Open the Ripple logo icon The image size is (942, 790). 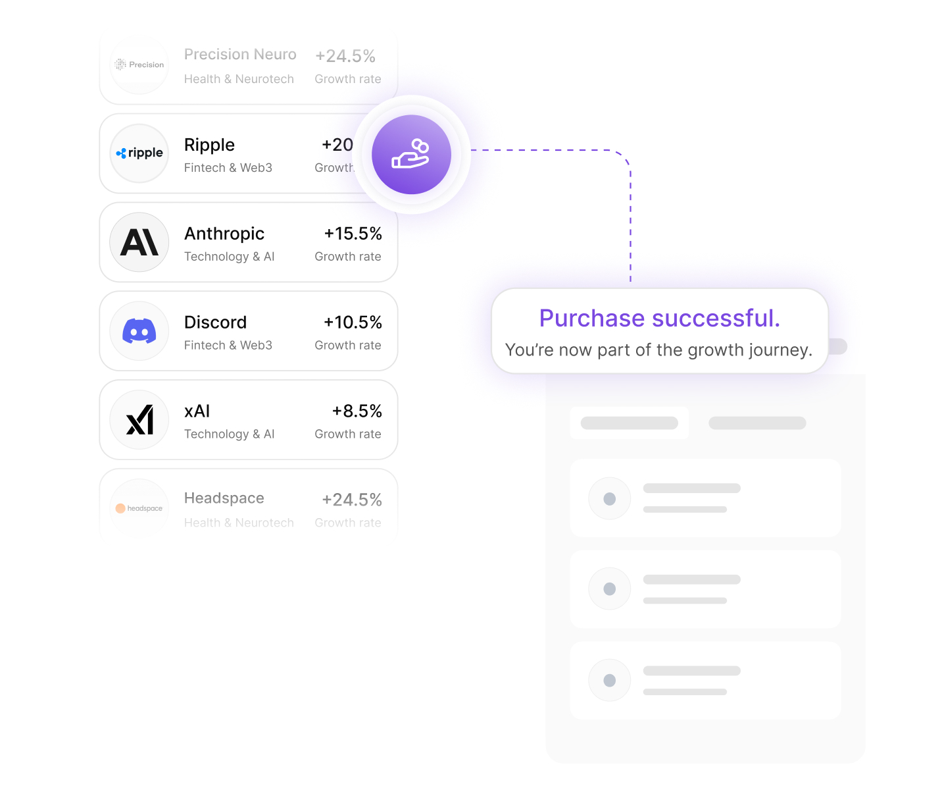coord(139,153)
